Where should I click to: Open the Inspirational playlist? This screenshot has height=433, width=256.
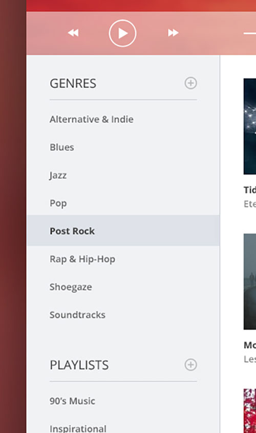[78, 428]
